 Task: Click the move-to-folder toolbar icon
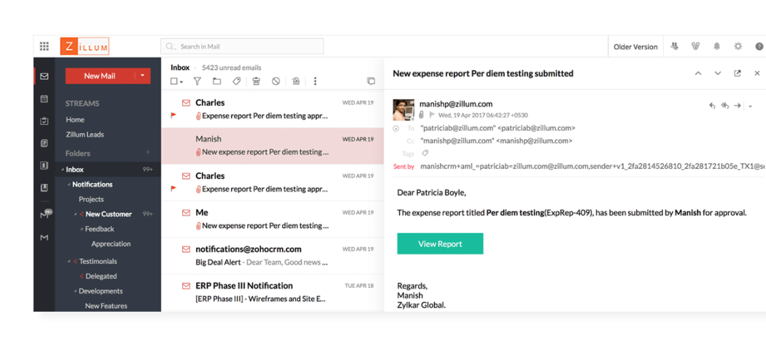(x=217, y=82)
